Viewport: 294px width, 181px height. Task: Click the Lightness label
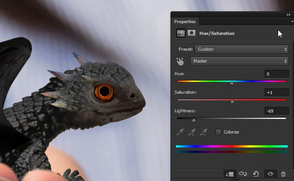185,111
